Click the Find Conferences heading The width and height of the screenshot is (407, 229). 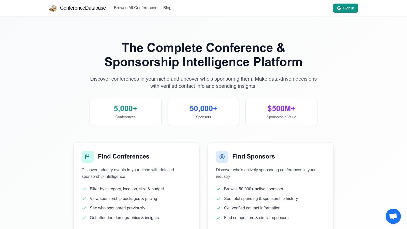pyautogui.click(x=124, y=156)
